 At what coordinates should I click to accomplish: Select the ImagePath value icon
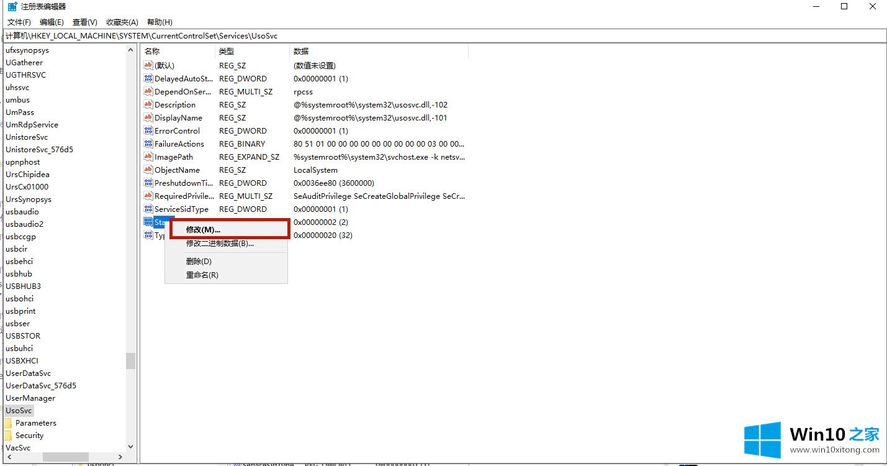click(x=148, y=157)
